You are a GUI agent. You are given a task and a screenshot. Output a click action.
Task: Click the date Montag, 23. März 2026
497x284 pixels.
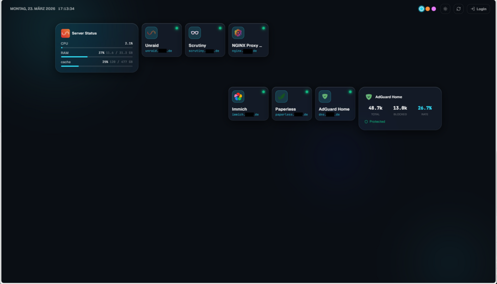[33, 9]
